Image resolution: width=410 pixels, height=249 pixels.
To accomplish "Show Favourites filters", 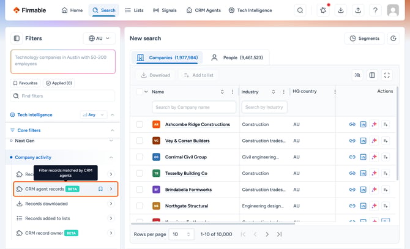I will click(x=25, y=83).
